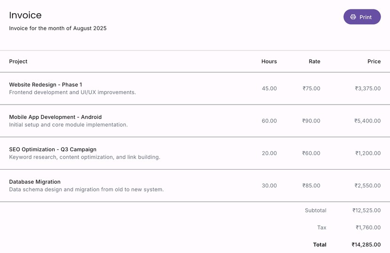Image resolution: width=390 pixels, height=253 pixels.
Task: Select the Project column header
Action: [18, 61]
